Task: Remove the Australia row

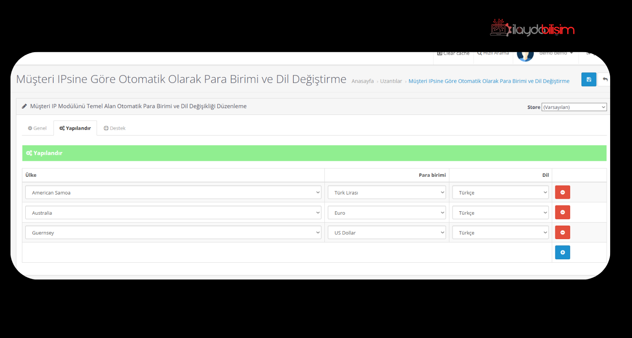Action: [562, 212]
